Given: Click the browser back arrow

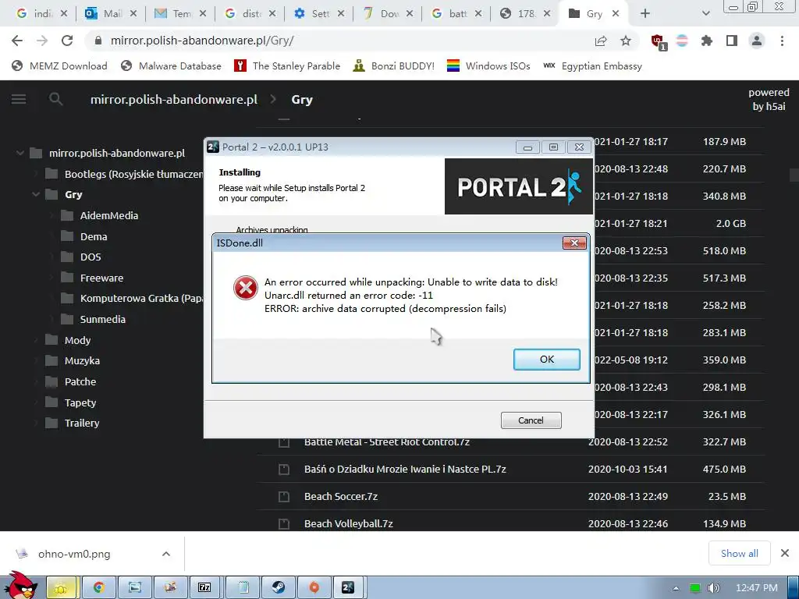Looking at the screenshot, I should pyautogui.click(x=17, y=41).
